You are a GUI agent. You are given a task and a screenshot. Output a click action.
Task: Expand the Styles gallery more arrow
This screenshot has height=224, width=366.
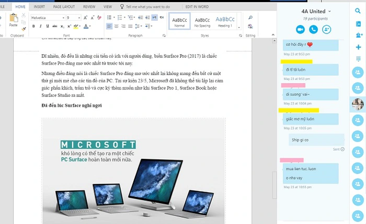click(239, 28)
